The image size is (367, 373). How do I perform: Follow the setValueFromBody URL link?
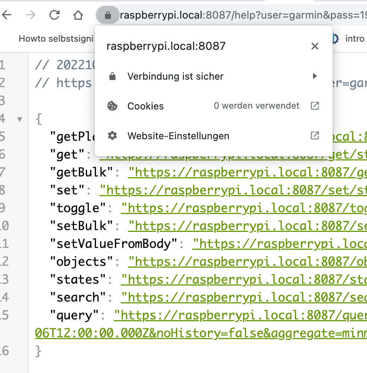point(280,243)
